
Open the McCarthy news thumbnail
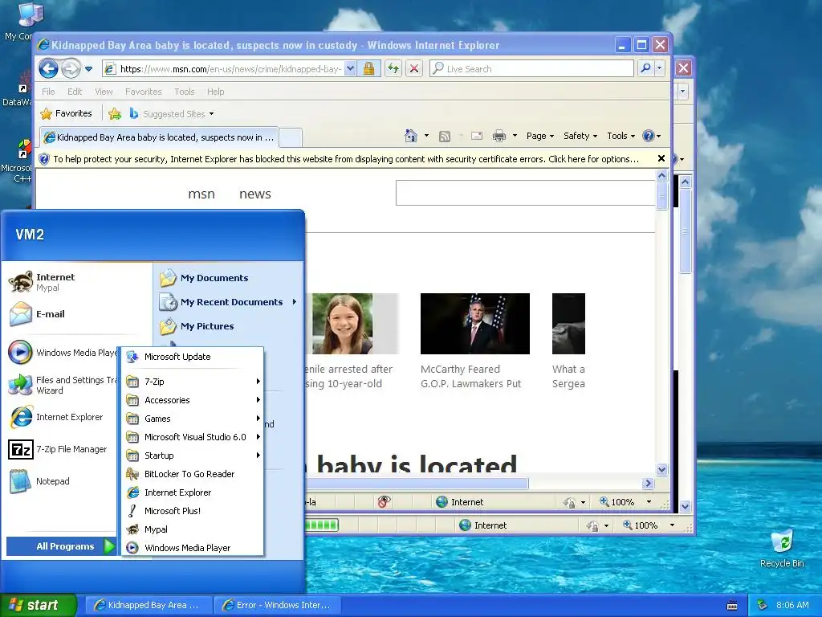pyautogui.click(x=475, y=323)
